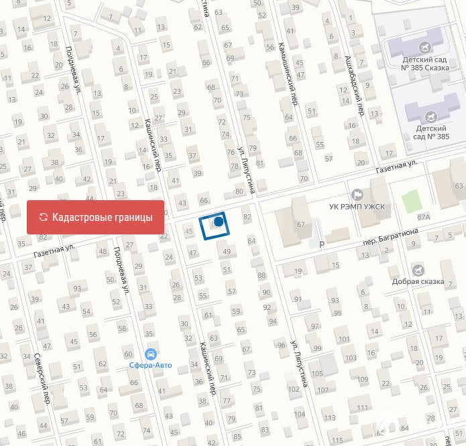
Task: Click the Сфера-Авто label
Action: [x=150, y=365]
